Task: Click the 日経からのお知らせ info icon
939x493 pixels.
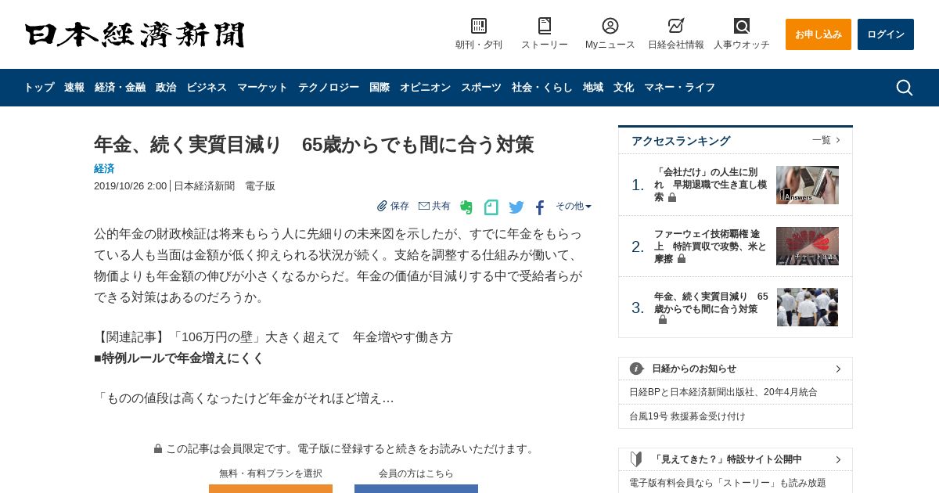Action: tap(637, 369)
